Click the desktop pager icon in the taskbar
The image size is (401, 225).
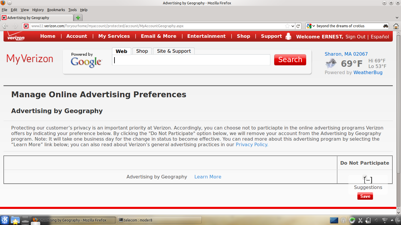coord(26,220)
